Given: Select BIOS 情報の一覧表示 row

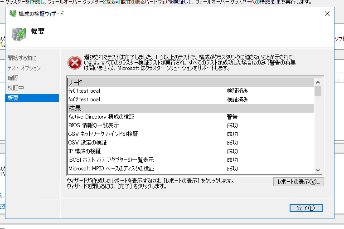Looking at the screenshot, I should tap(191, 125).
